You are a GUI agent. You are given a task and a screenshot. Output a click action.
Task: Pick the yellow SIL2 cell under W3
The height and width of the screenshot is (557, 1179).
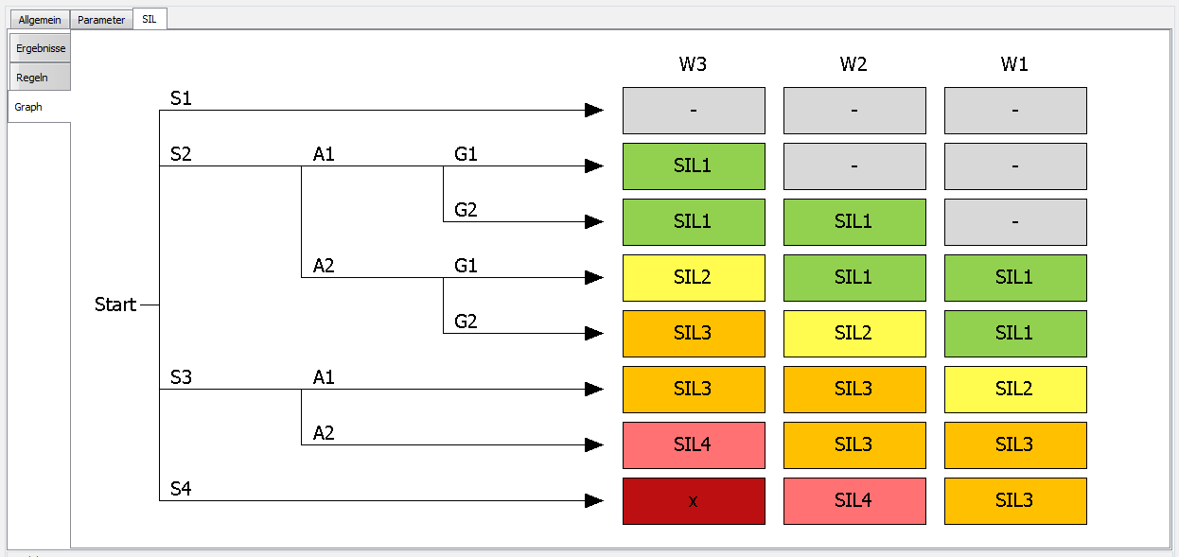694,278
